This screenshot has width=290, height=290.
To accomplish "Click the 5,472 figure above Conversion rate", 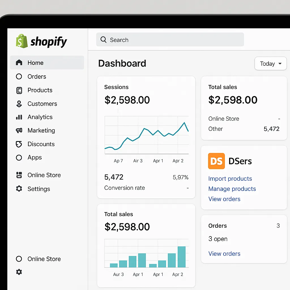I will 114,177.
